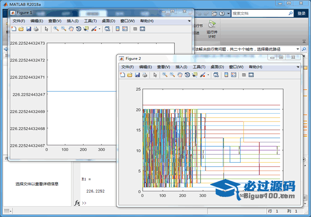Click Insert Colorbar icon in Figure 2 toolbar

coord(226,75)
